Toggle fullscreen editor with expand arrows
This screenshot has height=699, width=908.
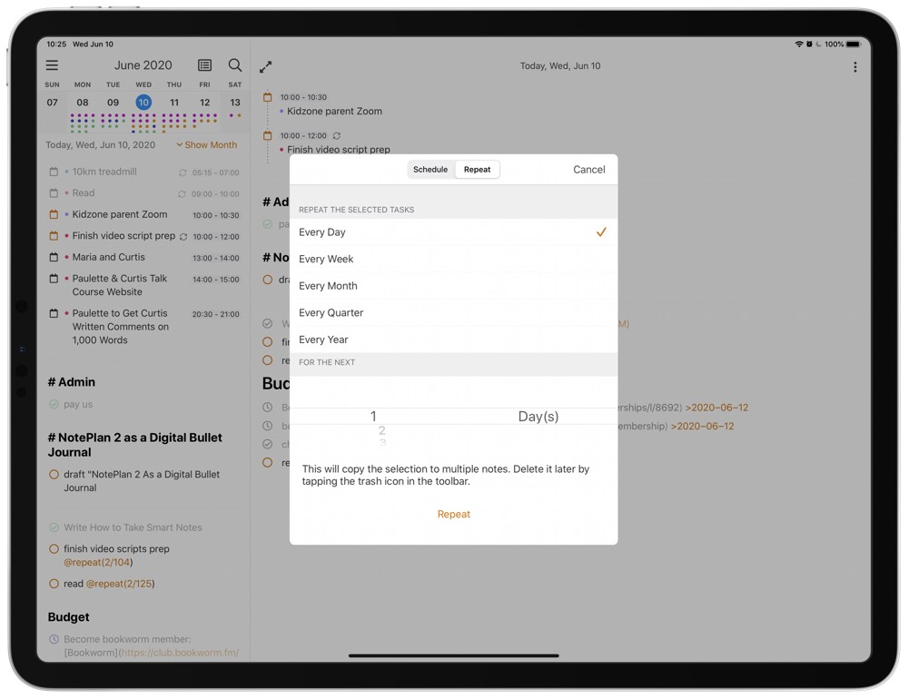click(266, 67)
